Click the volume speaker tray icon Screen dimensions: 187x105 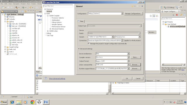[x=167, y=102]
